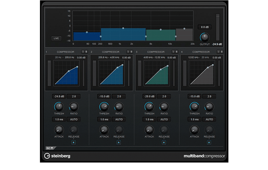Click band 2 release AUTO field
Image resolution: width=268 pixels, height=170 pixels.
[x=119, y=119]
